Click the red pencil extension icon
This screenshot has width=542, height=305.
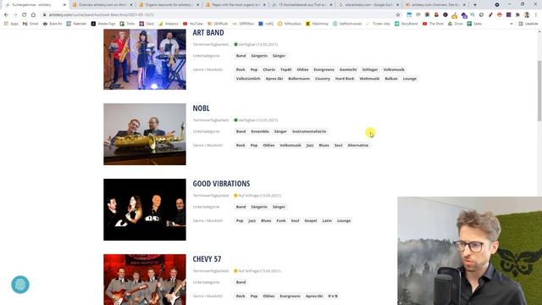point(490,15)
